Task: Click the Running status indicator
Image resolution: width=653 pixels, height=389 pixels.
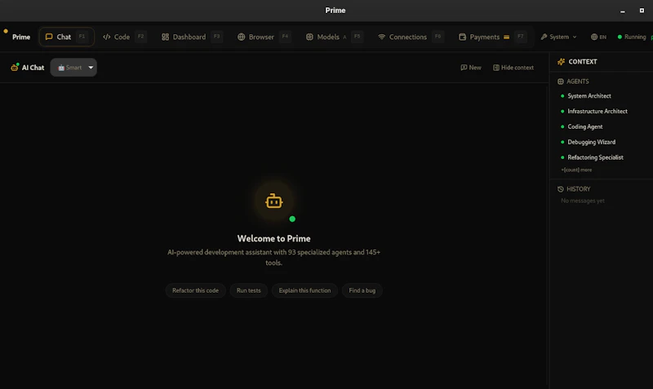Action: [x=632, y=37]
